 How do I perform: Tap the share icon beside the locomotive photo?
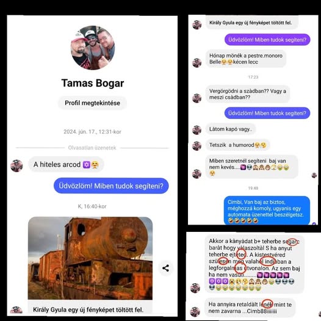(165, 268)
